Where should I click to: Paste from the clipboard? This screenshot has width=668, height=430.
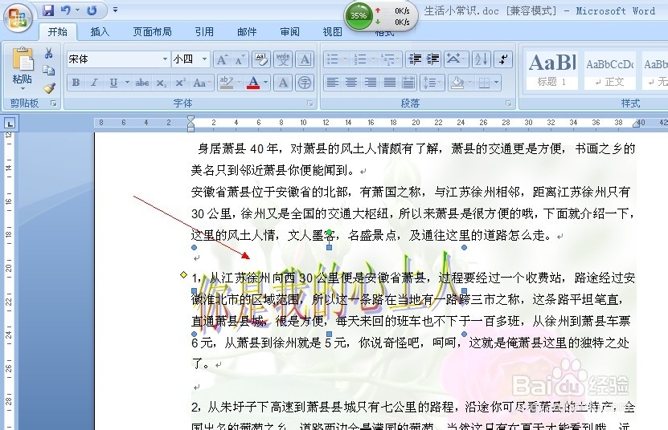coord(23,59)
